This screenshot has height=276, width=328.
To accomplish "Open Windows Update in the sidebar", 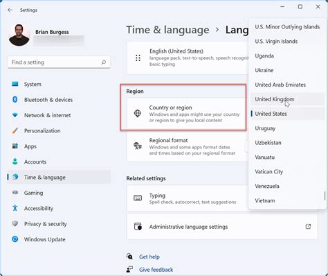I will click(59, 239).
